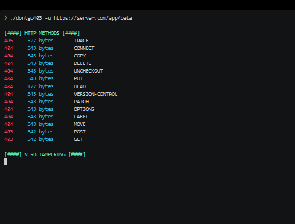The height and width of the screenshot is (224, 295).
Task: Select the VERB TAMPERING section header
Action: point(45,154)
